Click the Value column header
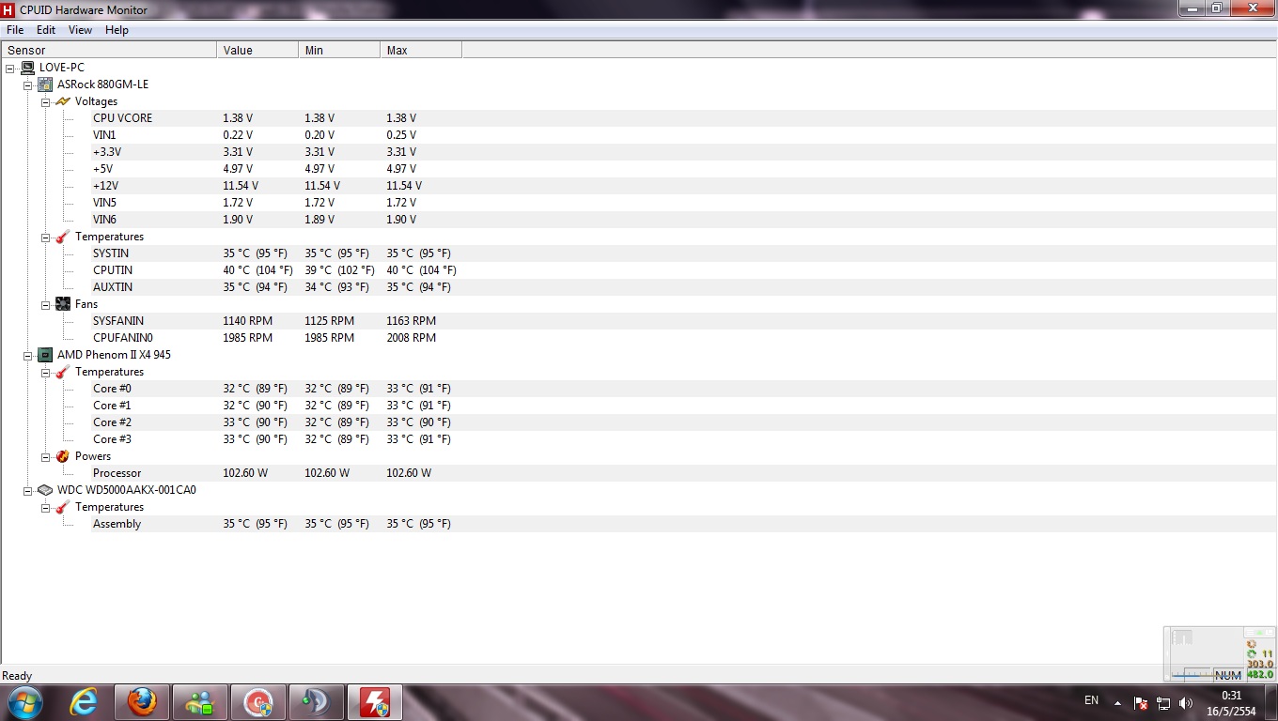The width and height of the screenshot is (1278, 721). [257, 51]
